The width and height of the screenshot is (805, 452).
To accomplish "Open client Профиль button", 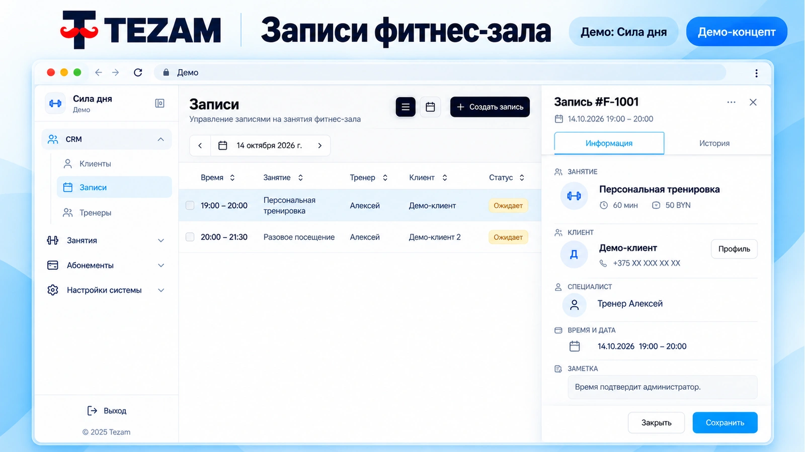I will coord(734,249).
